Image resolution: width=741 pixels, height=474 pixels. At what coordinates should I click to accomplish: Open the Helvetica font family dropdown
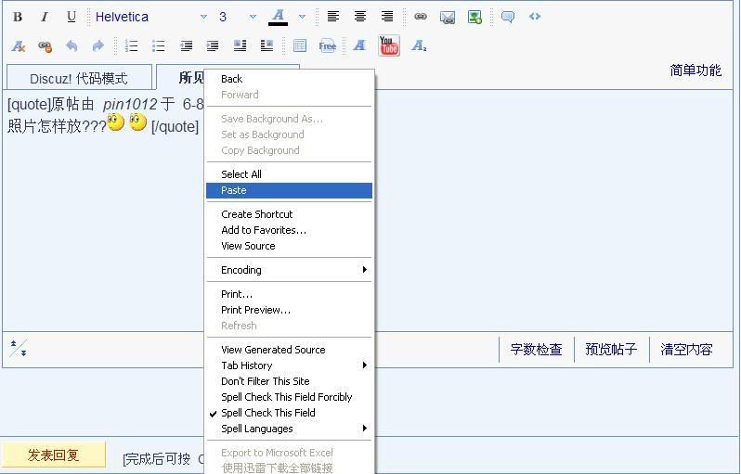pyautogui.click(x=150, y=17)
